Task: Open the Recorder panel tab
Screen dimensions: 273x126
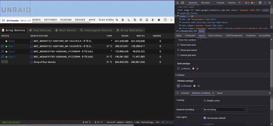Action: [206, 3]
